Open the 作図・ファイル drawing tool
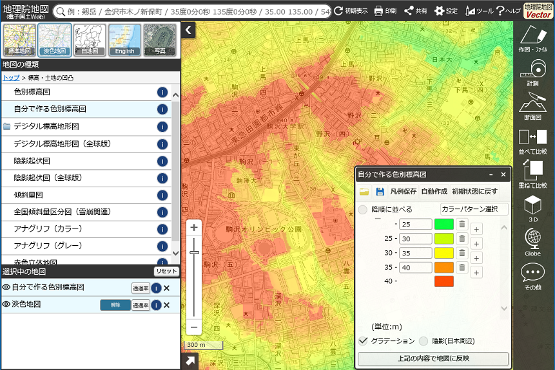The width and height of the screenshot is (555, 370). click(x=532, y=39)
